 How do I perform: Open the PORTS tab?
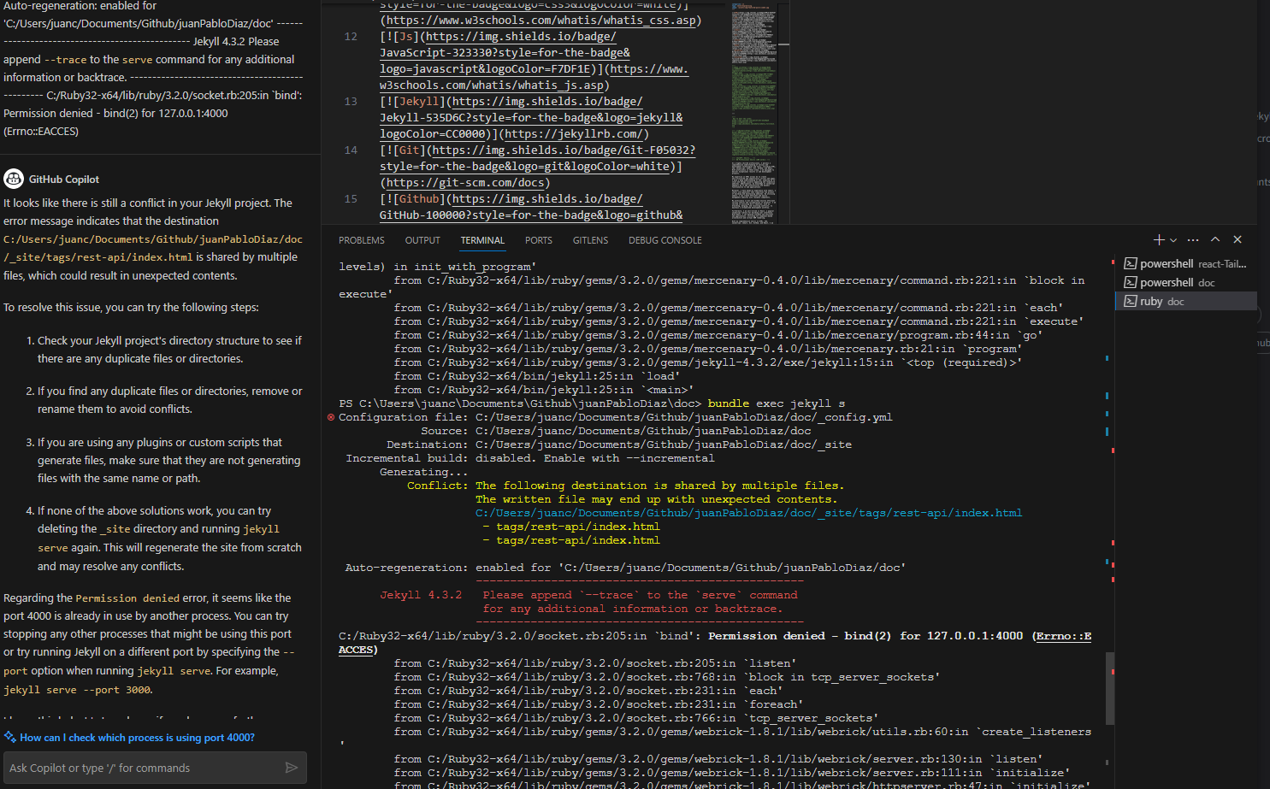(x=539, y=240)
